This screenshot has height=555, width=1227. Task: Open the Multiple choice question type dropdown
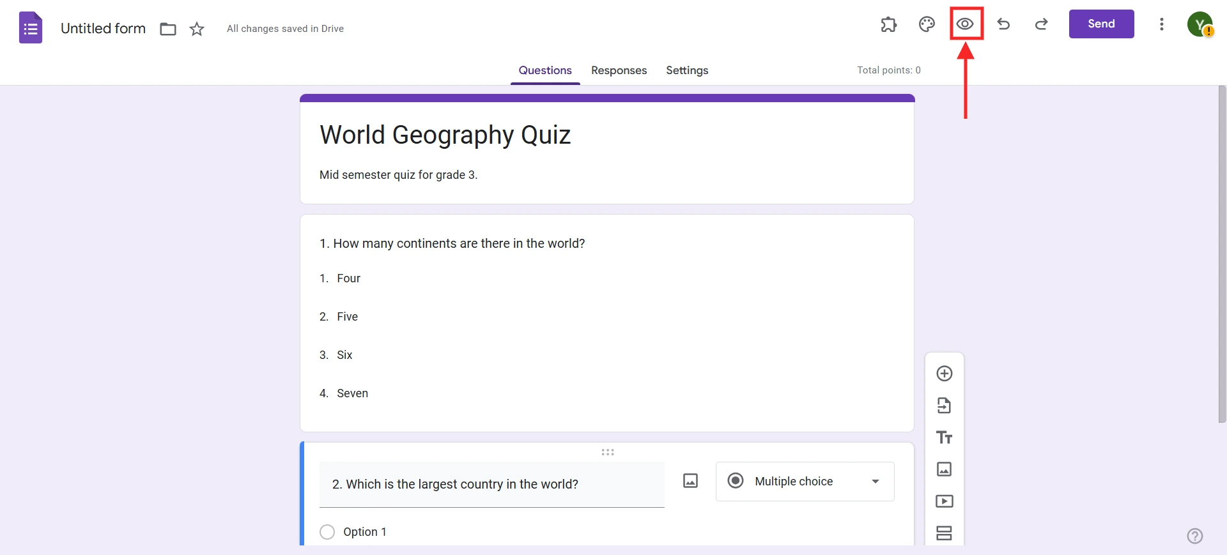[804, 482]
